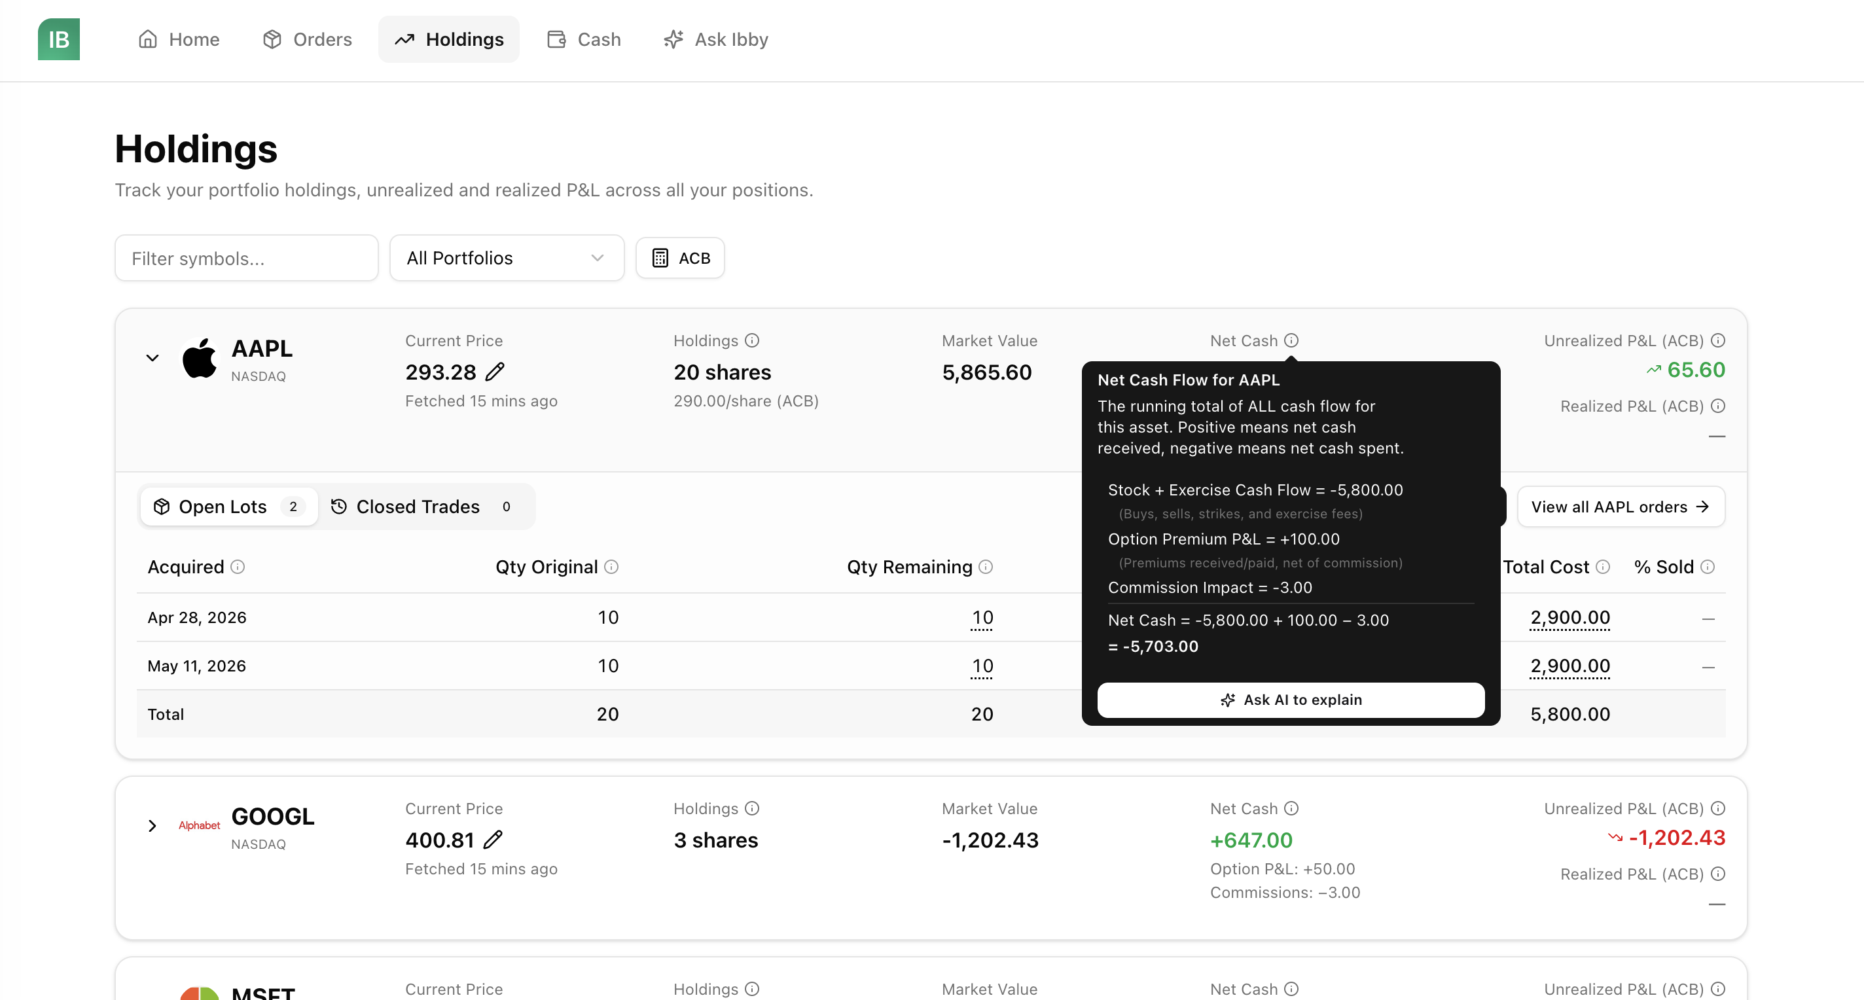The height and width of the screenshot is (1000, 1864).
Task: Toggle the ACB cost basis button
Action: coord(680,258)
